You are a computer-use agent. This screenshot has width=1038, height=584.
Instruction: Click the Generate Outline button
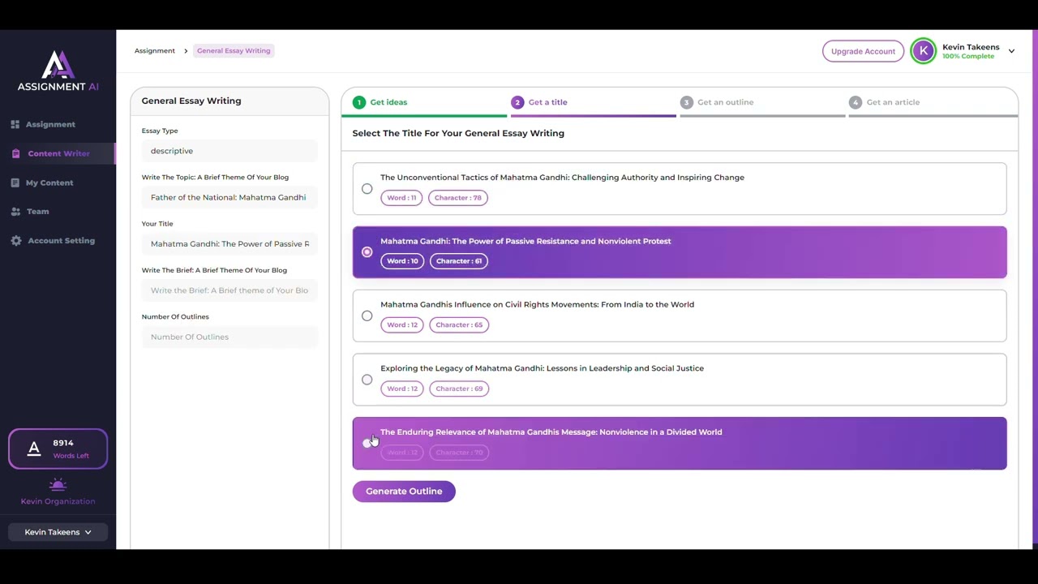[x=404, y=491]
